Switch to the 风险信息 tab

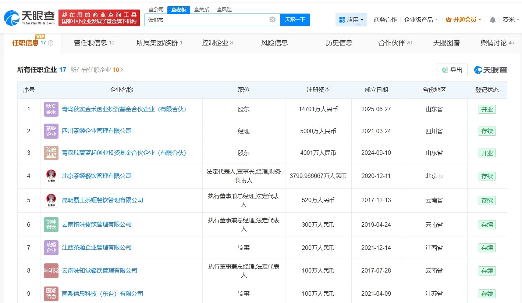pos(274,43)
